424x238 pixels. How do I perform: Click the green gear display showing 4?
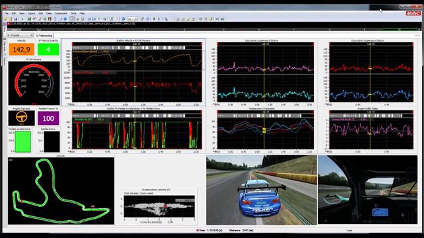48,50
